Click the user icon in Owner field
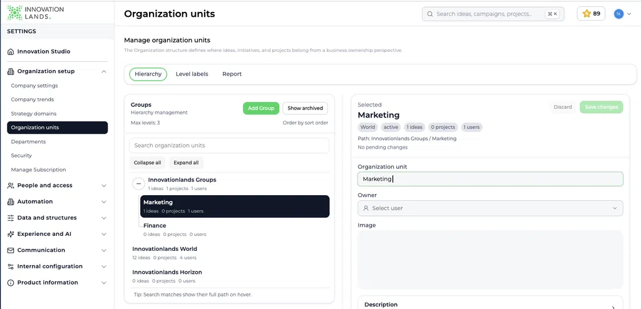 (366, 208)
